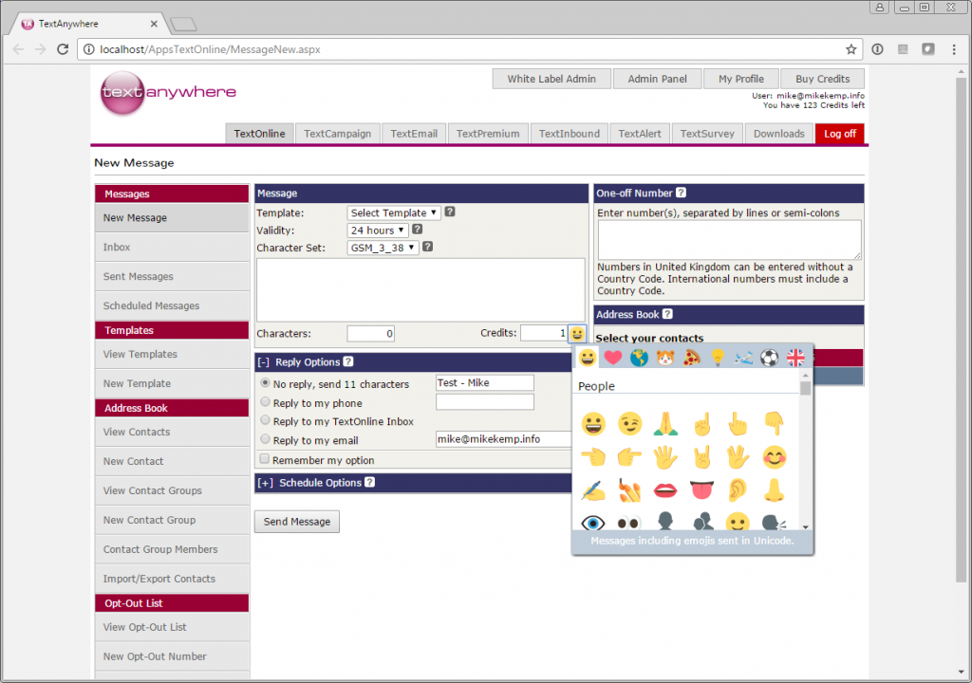972x683 pixels.
Task: Insert the praying hands emoji
Action: [664, 423]
